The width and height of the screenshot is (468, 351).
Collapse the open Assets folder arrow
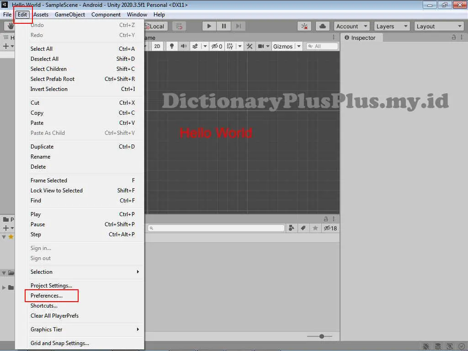tap(4, 273)
